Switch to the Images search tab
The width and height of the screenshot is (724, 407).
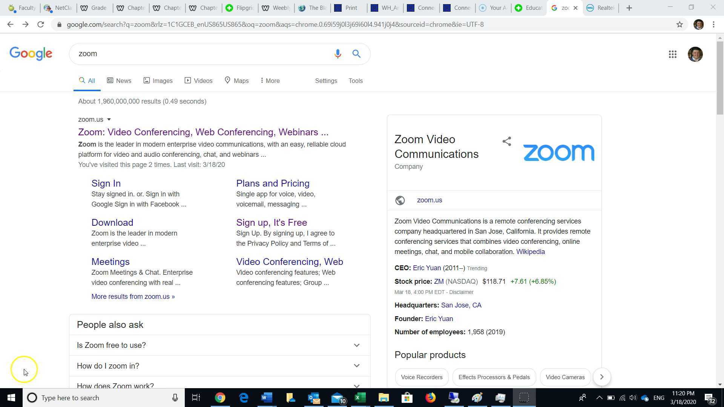pyautogui.click(x=158, y=80)
